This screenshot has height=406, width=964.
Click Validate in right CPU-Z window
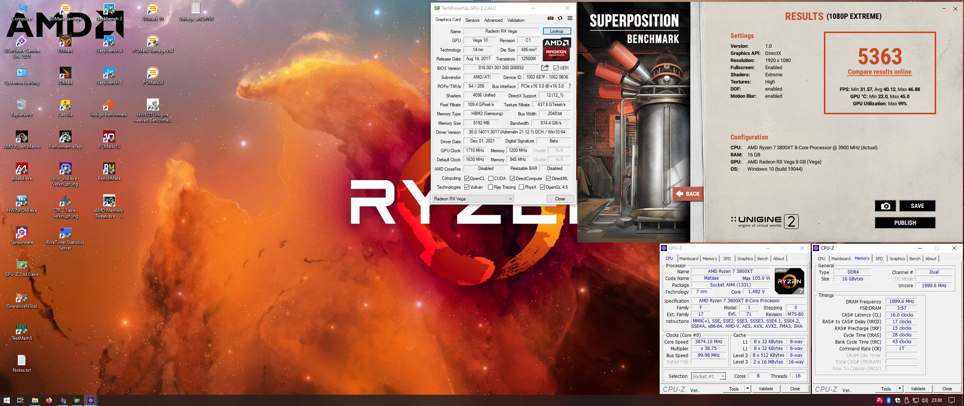pos(918,389)
